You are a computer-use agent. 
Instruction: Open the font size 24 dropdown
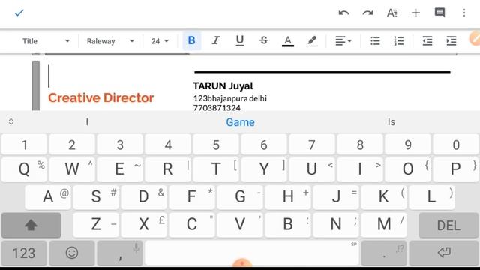coord(160,41)
